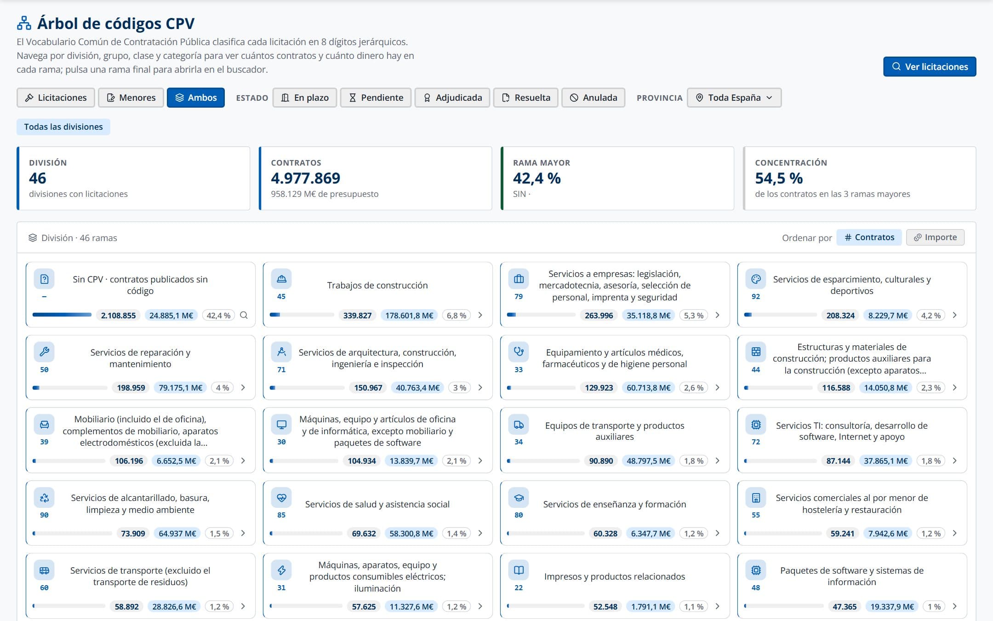Switch to the Menores tab
The height and width of the screenshot is (621, 993).
[x=131, y=98]
